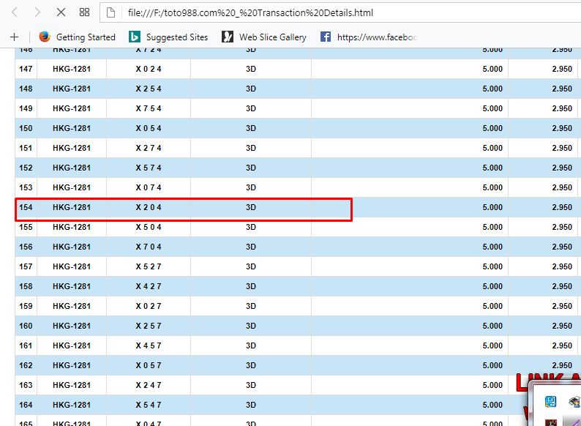Click bet number X 5 0 4 in row 155
The width and height of the screenshot is (581, 426).
pos(149,228)
